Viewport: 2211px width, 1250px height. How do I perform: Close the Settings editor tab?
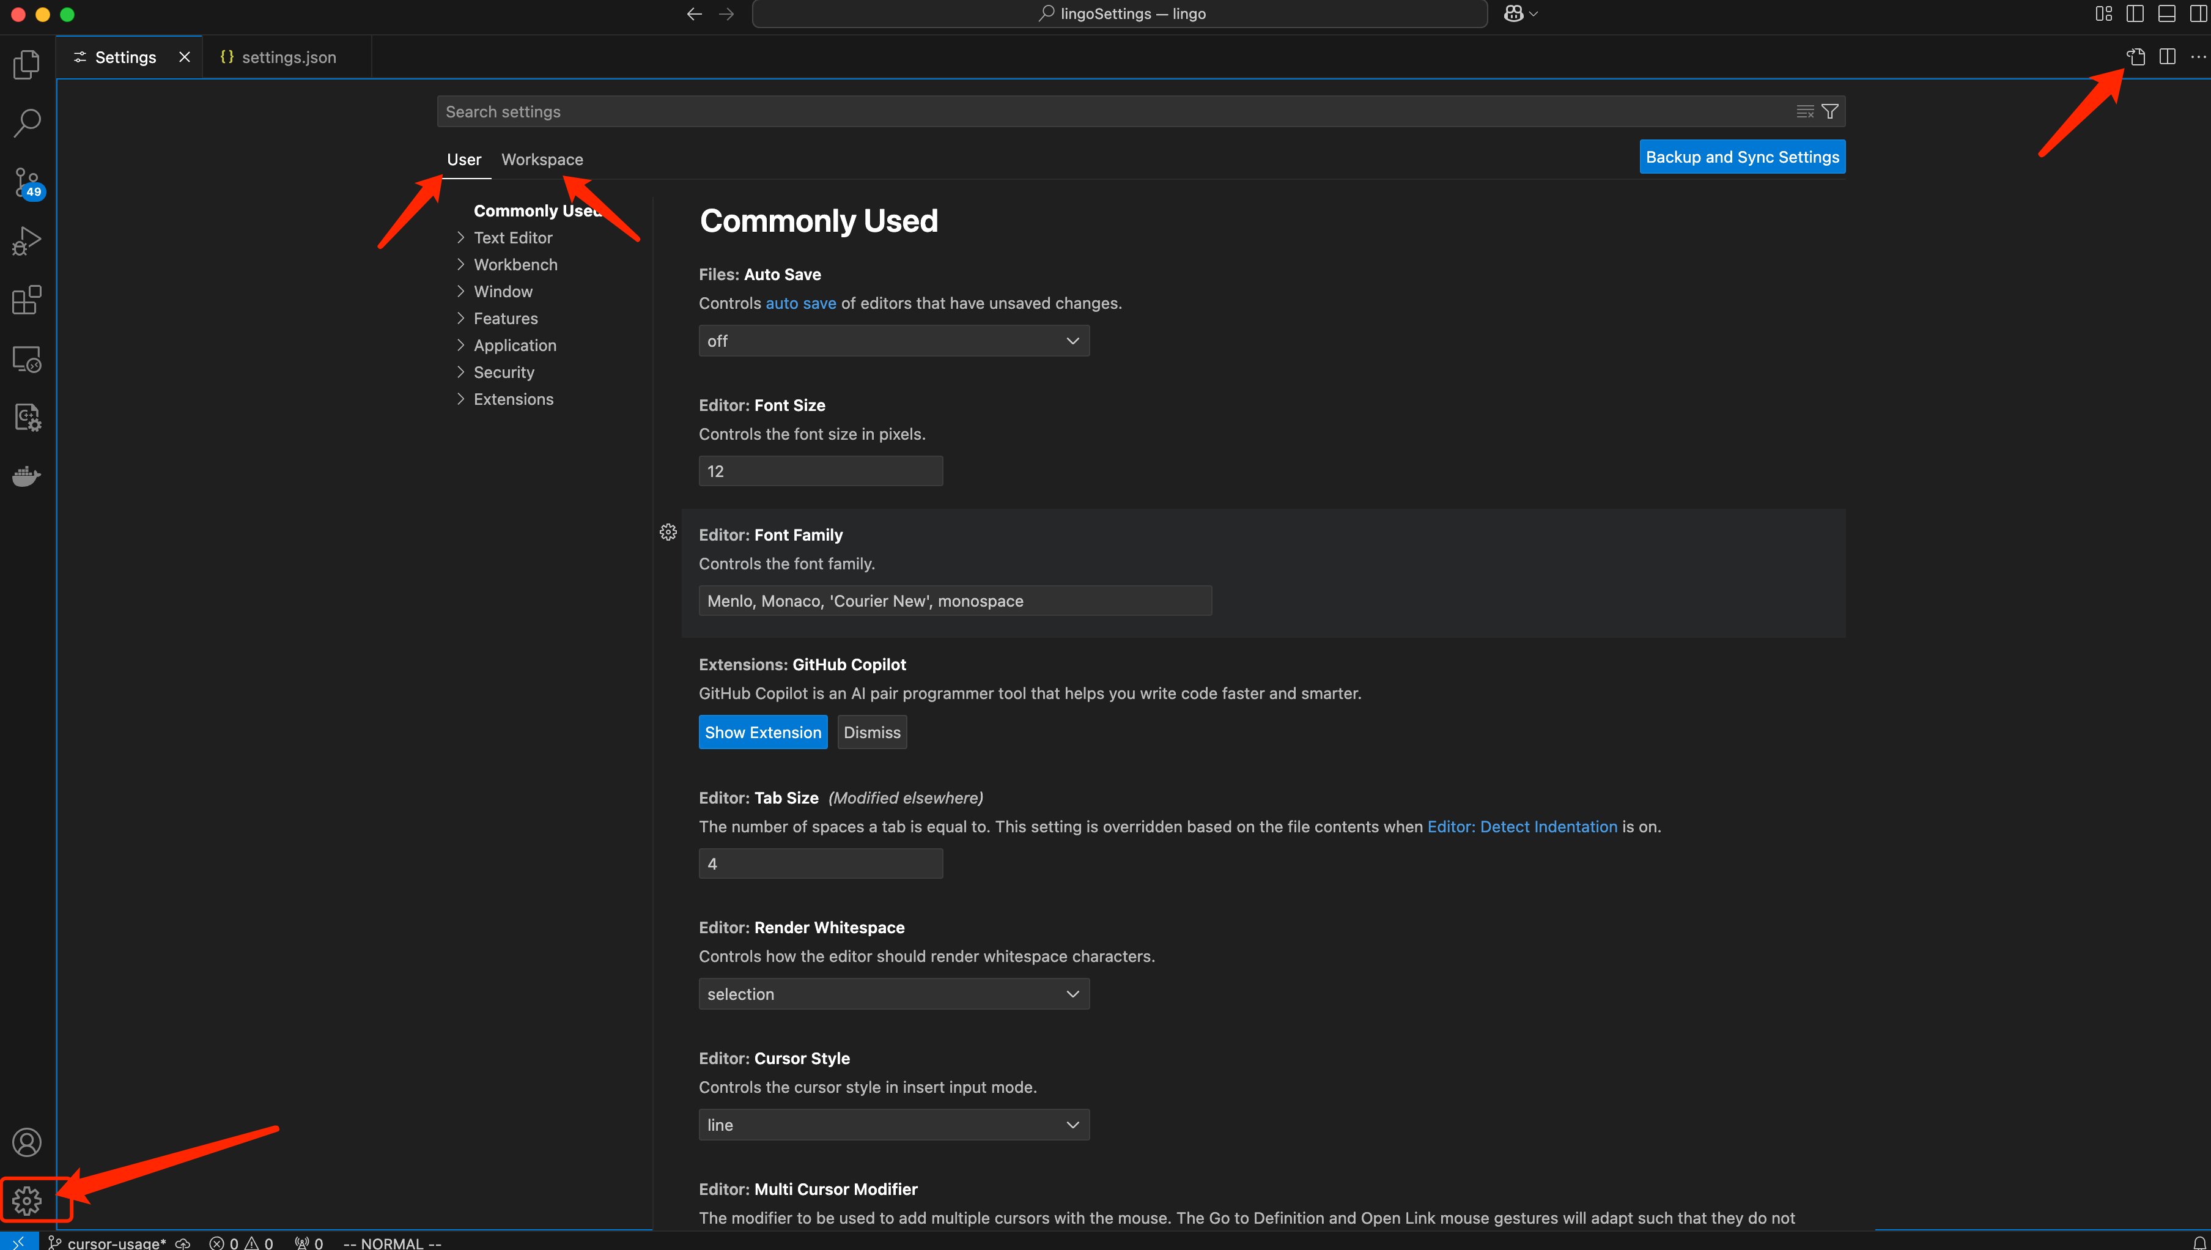[x=183, y=57]
